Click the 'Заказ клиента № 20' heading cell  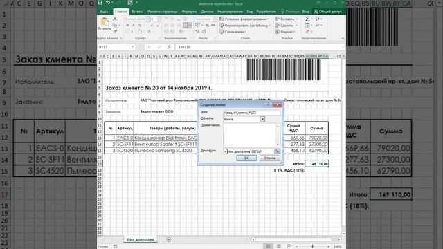159,88
